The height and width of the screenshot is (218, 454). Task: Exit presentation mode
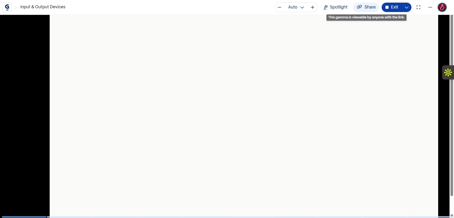click(392, 7)
